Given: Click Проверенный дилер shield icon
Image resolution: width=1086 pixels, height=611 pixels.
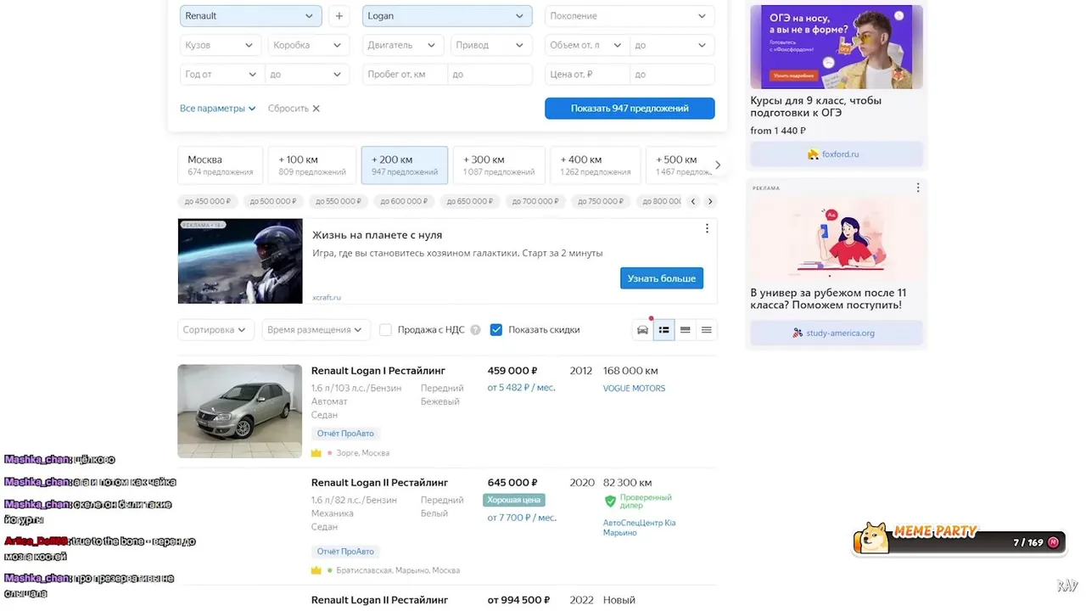Looking at the screenshot, I should pos(610,502).
